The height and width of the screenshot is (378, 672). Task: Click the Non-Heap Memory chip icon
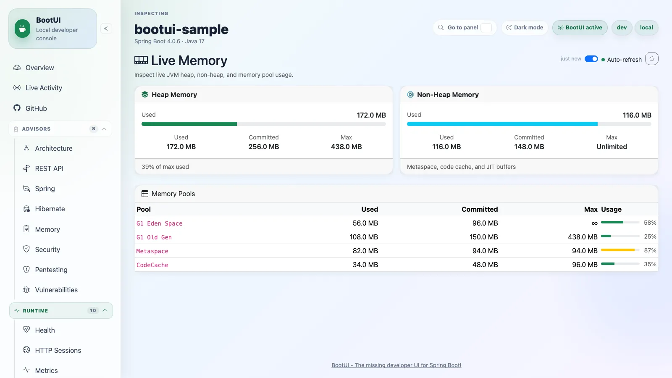(x=410, y=94)
